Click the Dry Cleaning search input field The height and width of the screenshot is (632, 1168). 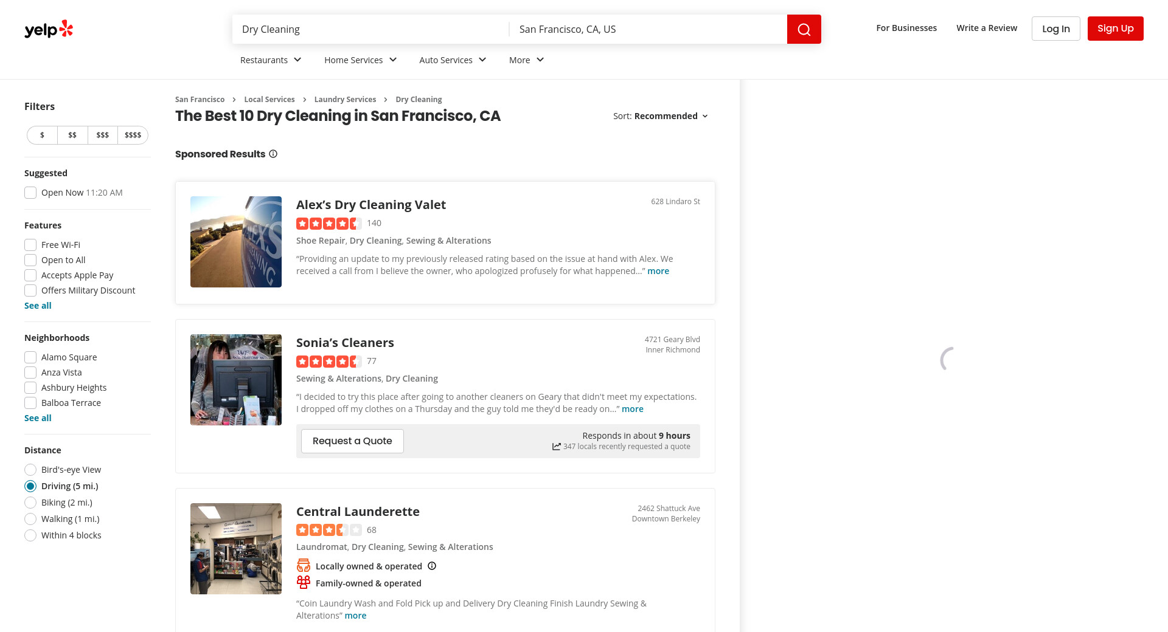pos(370,29)
